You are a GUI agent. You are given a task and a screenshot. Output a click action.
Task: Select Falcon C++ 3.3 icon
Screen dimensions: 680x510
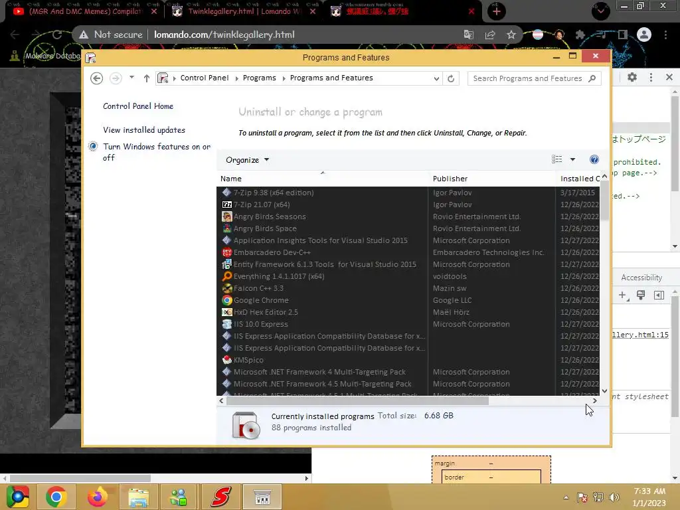point(227,288)
